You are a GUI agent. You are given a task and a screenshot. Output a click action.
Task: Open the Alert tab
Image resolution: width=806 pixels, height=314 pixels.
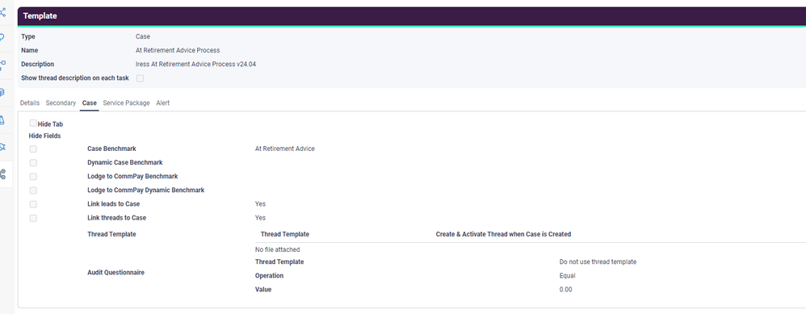pyautogui.click(x=163, y=103)
